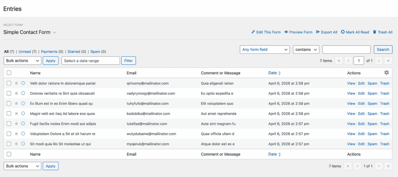Open the Any form field dropdown
Screen dimensions: 398x177
[x=265, y=49]
